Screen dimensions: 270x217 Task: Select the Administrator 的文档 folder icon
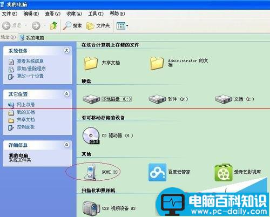pos(157,63)
